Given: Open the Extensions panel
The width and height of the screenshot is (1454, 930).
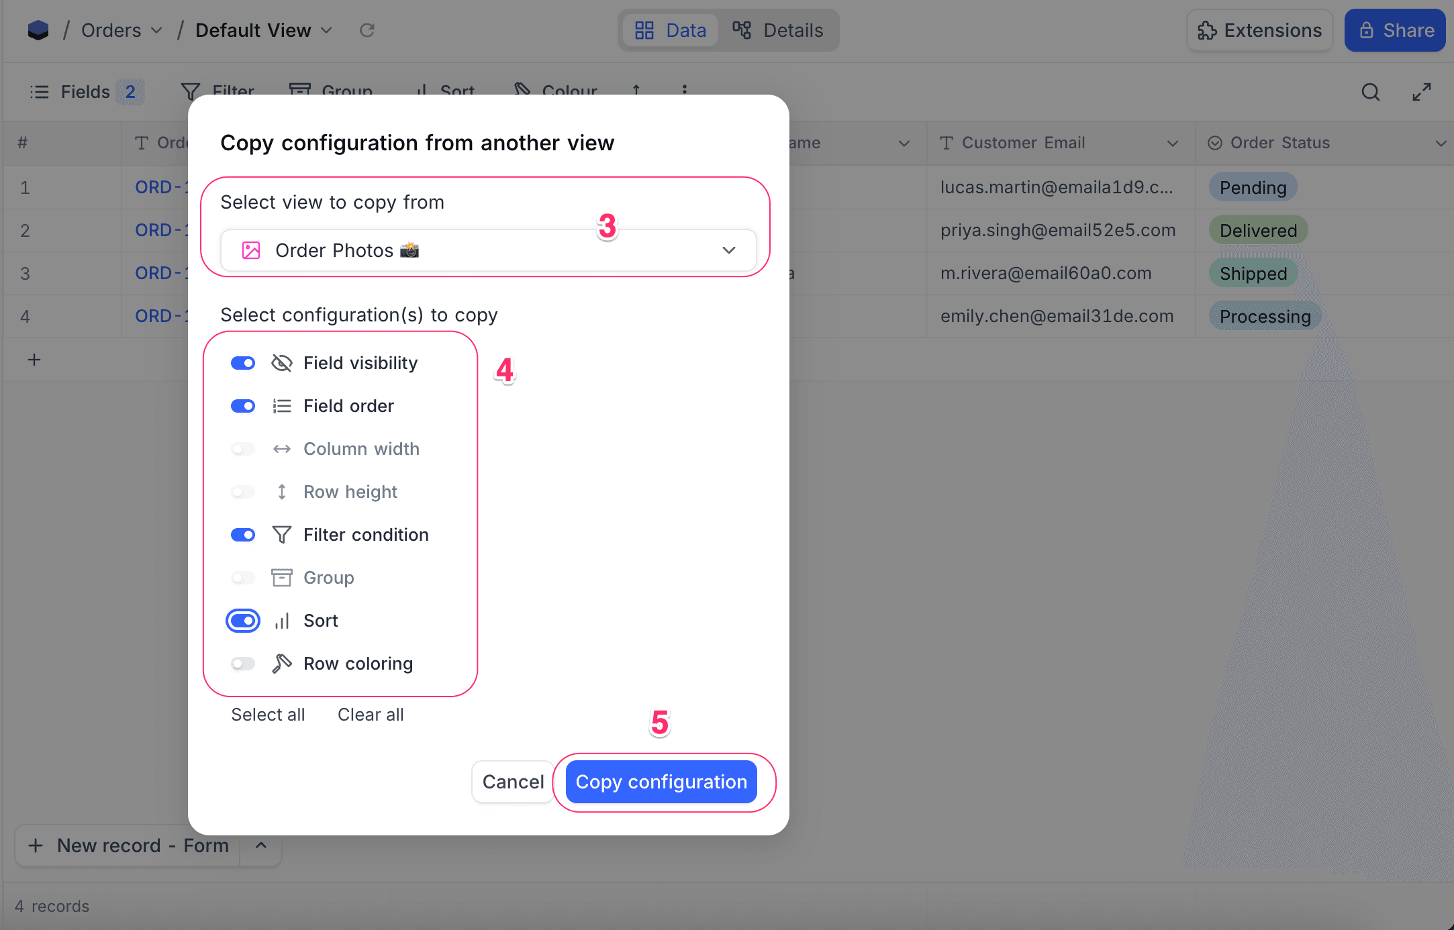Looking at the screenshot, I should (1259, 30).
